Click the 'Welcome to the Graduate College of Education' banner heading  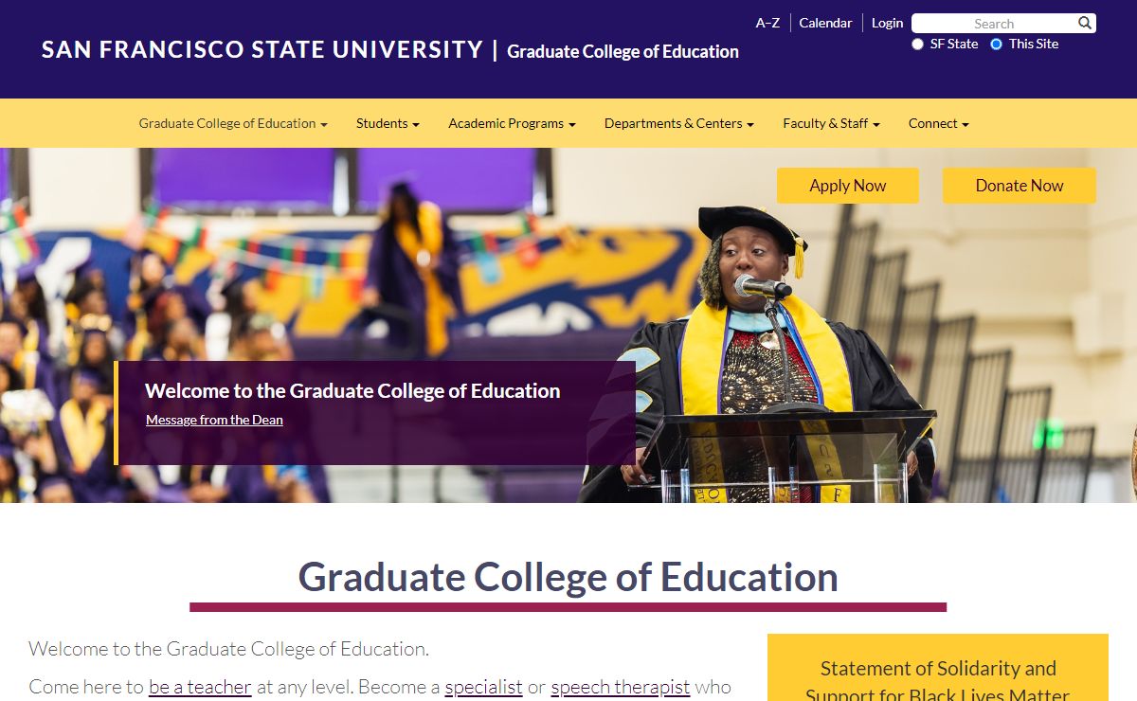coord(352,390)
